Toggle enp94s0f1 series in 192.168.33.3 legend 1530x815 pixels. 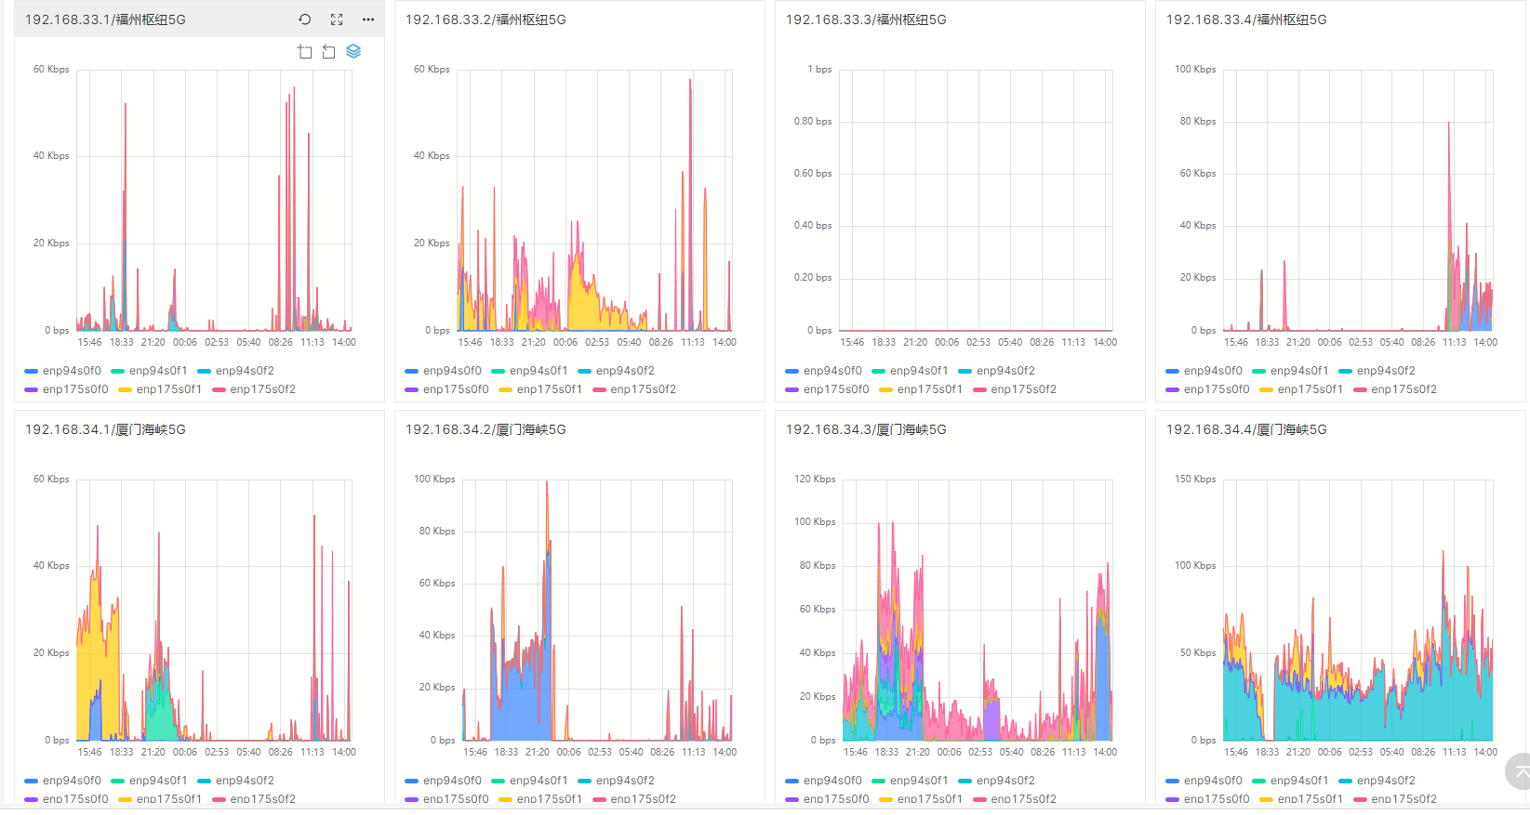point(910,371)
